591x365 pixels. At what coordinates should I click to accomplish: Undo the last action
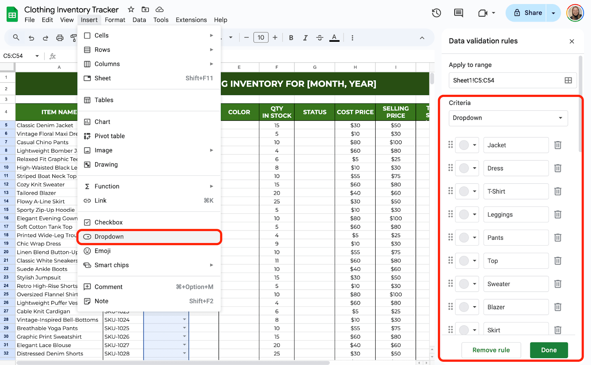(31, 37)
